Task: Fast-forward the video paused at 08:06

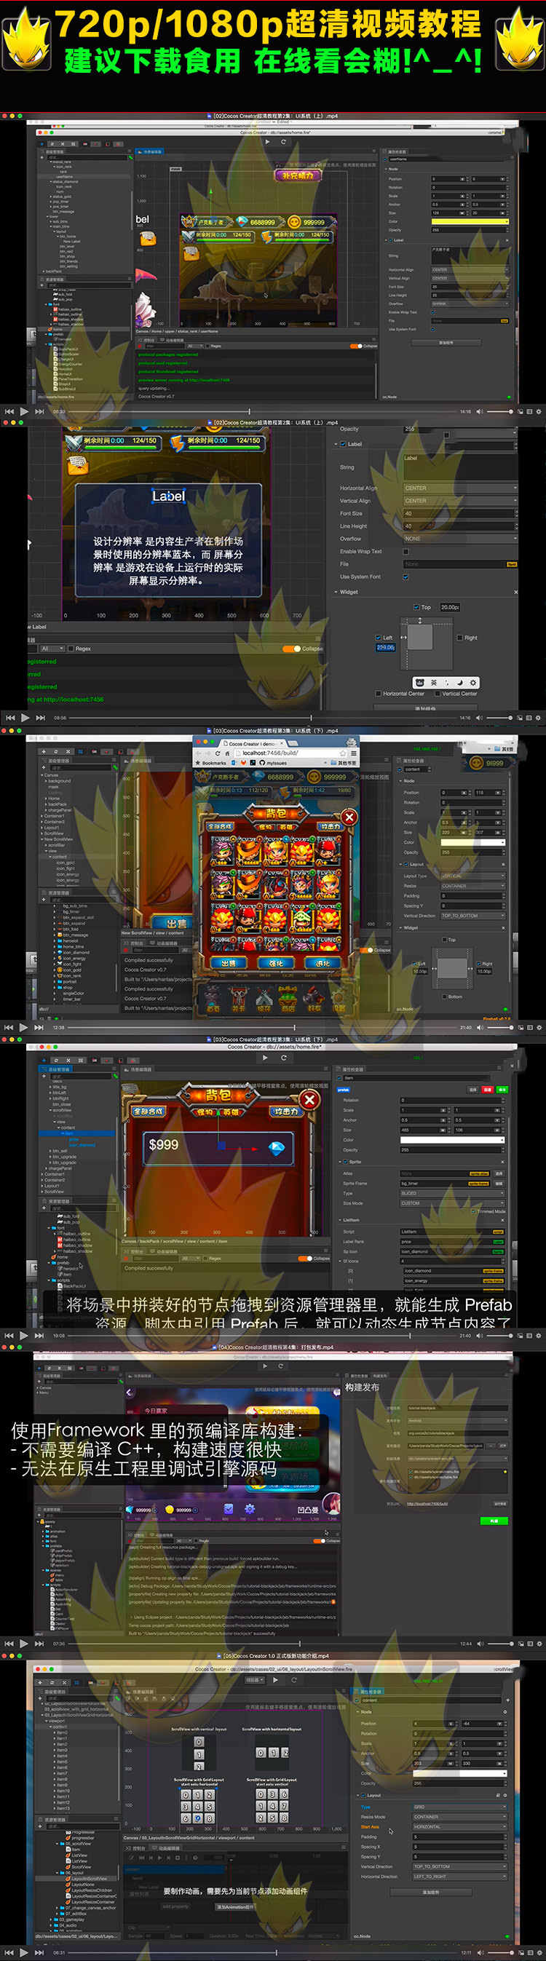Action: tap(40, 717)
